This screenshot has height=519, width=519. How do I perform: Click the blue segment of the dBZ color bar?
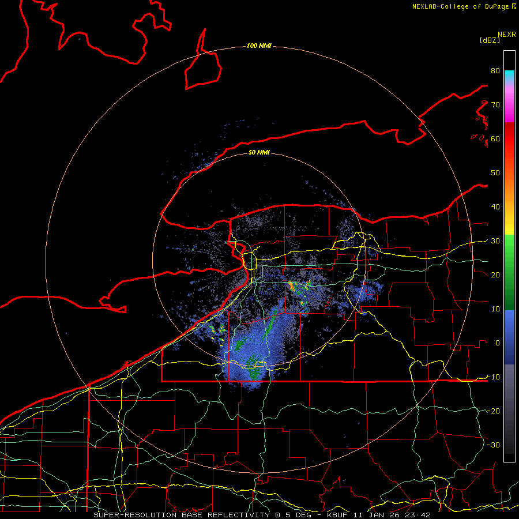pos(509,337)
